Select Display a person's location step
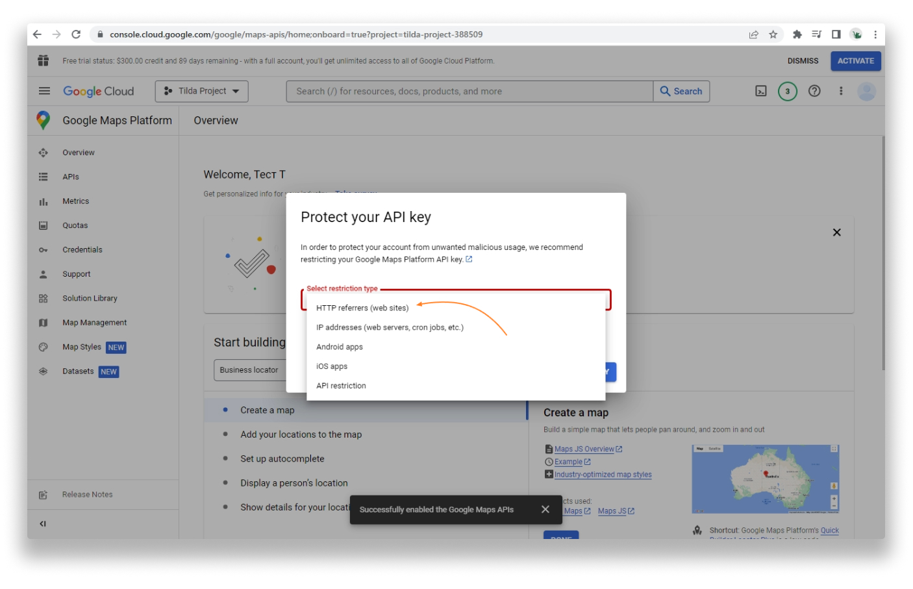Viewport: 913px width, 589px height. (x=294, y=483)
